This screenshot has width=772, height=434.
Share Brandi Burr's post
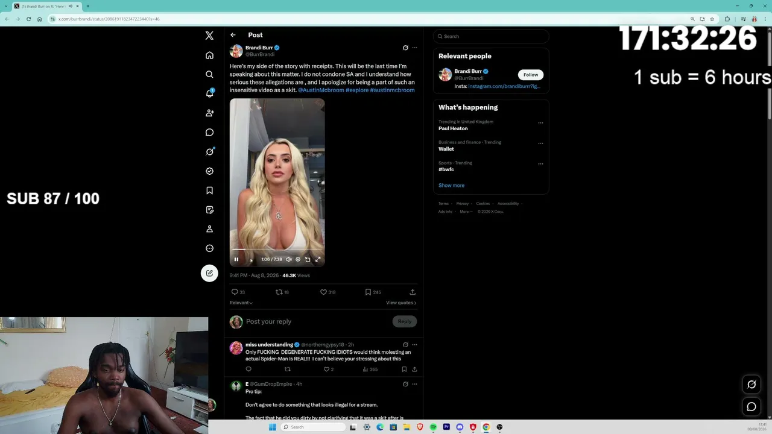pyautogui.click(x=413, y=292)
